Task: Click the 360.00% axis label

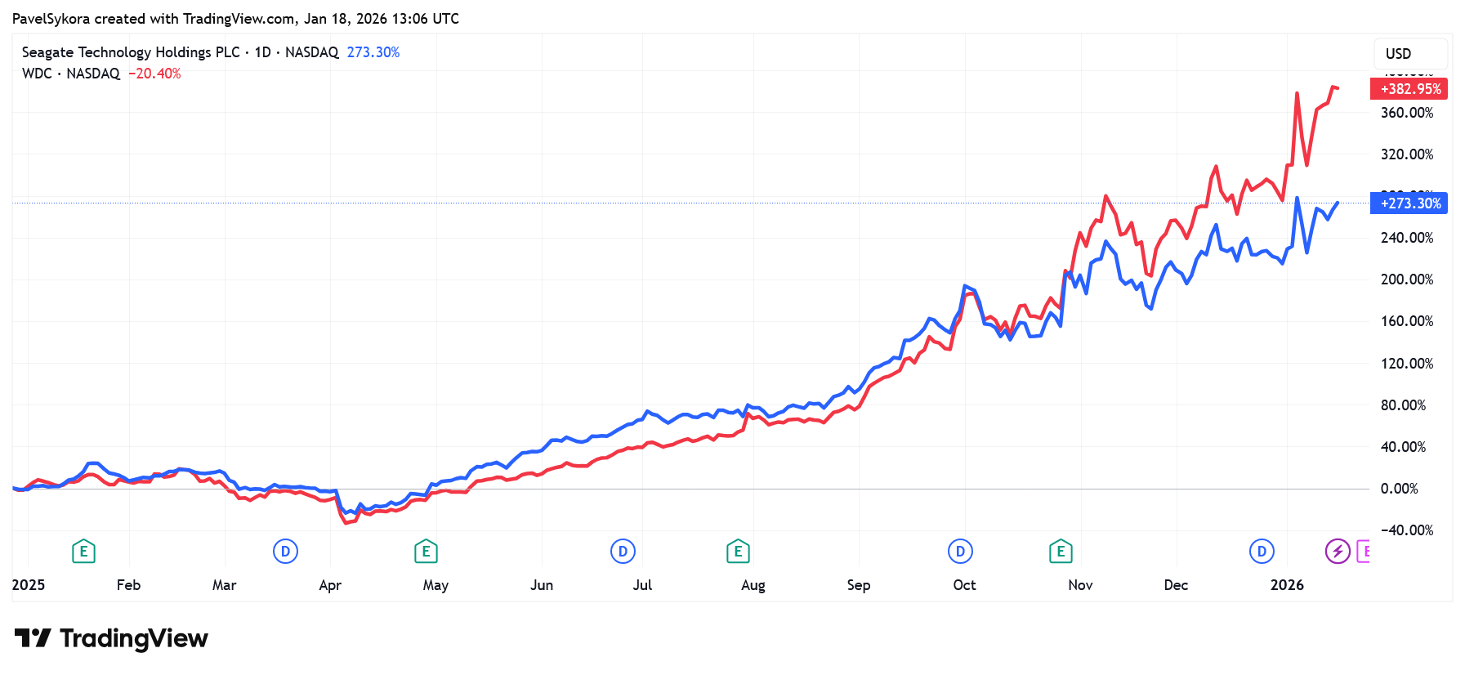Action: coord(1407,113)
